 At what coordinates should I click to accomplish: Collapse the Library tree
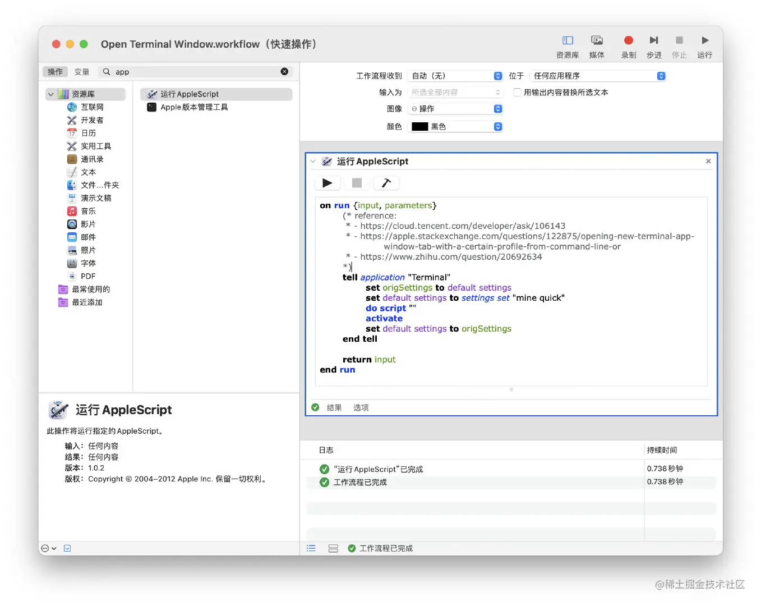51,94
